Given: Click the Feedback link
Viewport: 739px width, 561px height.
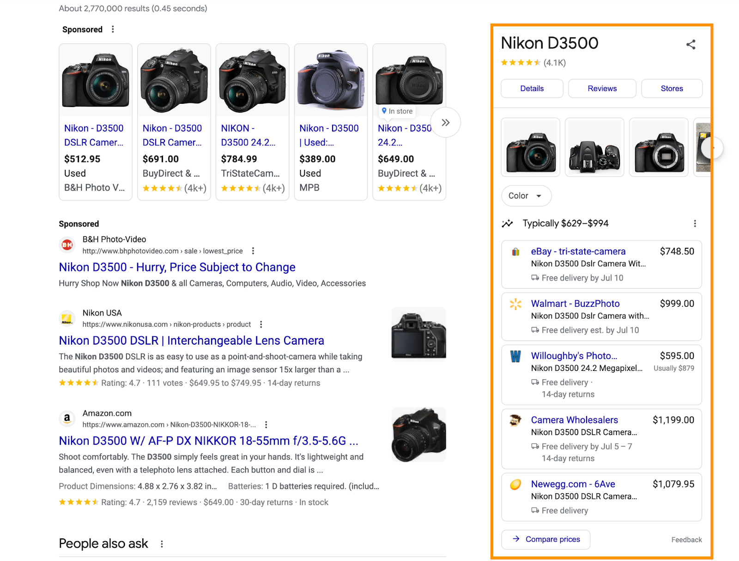Looking at the screenshot, I should coord(687,540).
